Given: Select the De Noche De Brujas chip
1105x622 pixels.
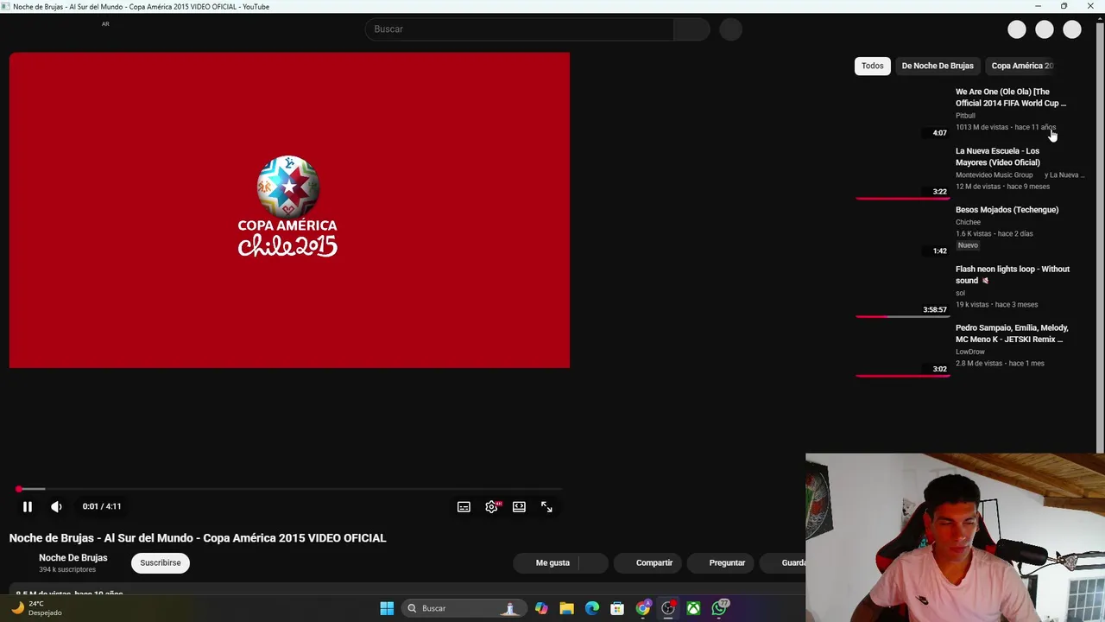Looking at the screenshot, I should click(938, 66).
